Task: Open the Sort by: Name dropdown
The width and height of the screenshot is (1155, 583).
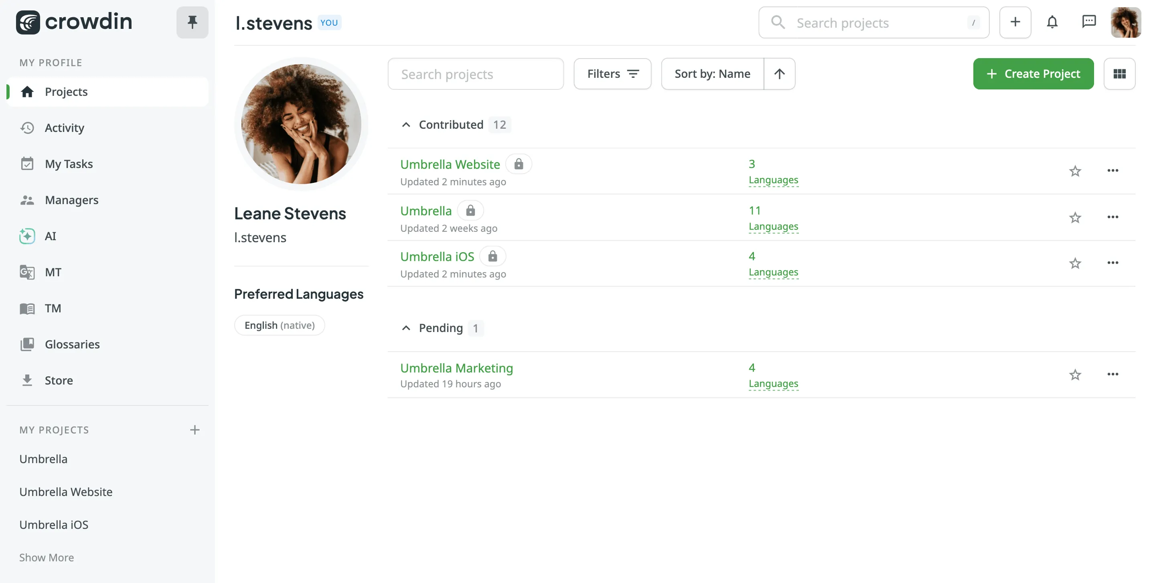Action: (x=712, y=73)
